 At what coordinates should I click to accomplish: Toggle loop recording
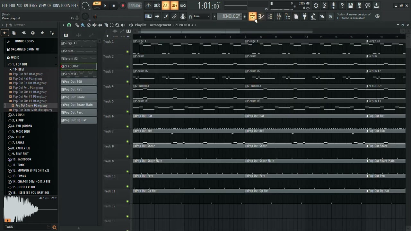point(183,5)
